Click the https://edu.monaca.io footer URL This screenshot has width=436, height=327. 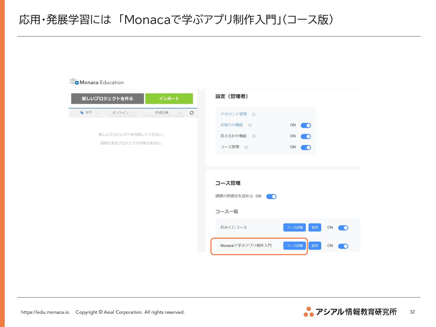point(45,312)
